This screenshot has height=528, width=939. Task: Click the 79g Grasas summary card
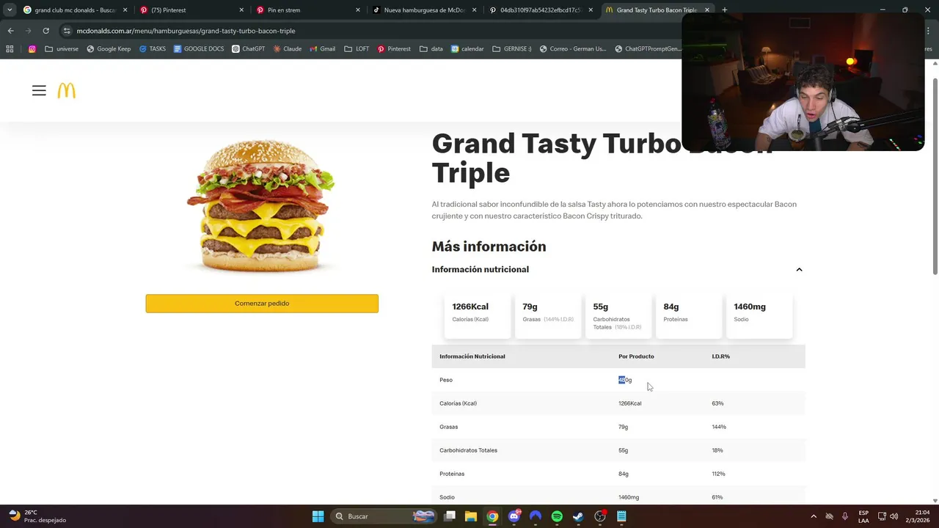point(548,316)
